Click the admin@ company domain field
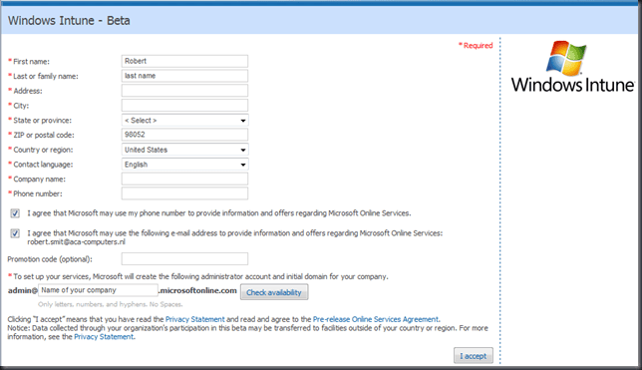642x370 pixels. [x=98, y=290]
